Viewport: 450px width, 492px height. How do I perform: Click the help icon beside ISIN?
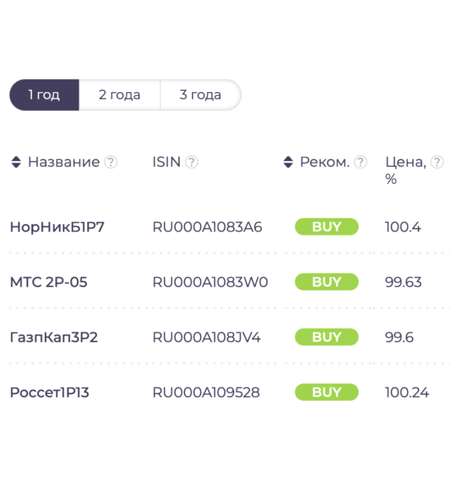[191, 162]
